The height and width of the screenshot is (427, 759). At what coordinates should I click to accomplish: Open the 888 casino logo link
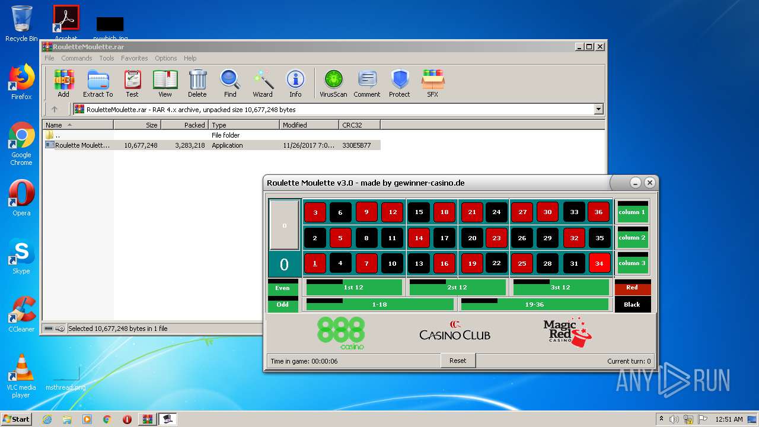[341, 333]
